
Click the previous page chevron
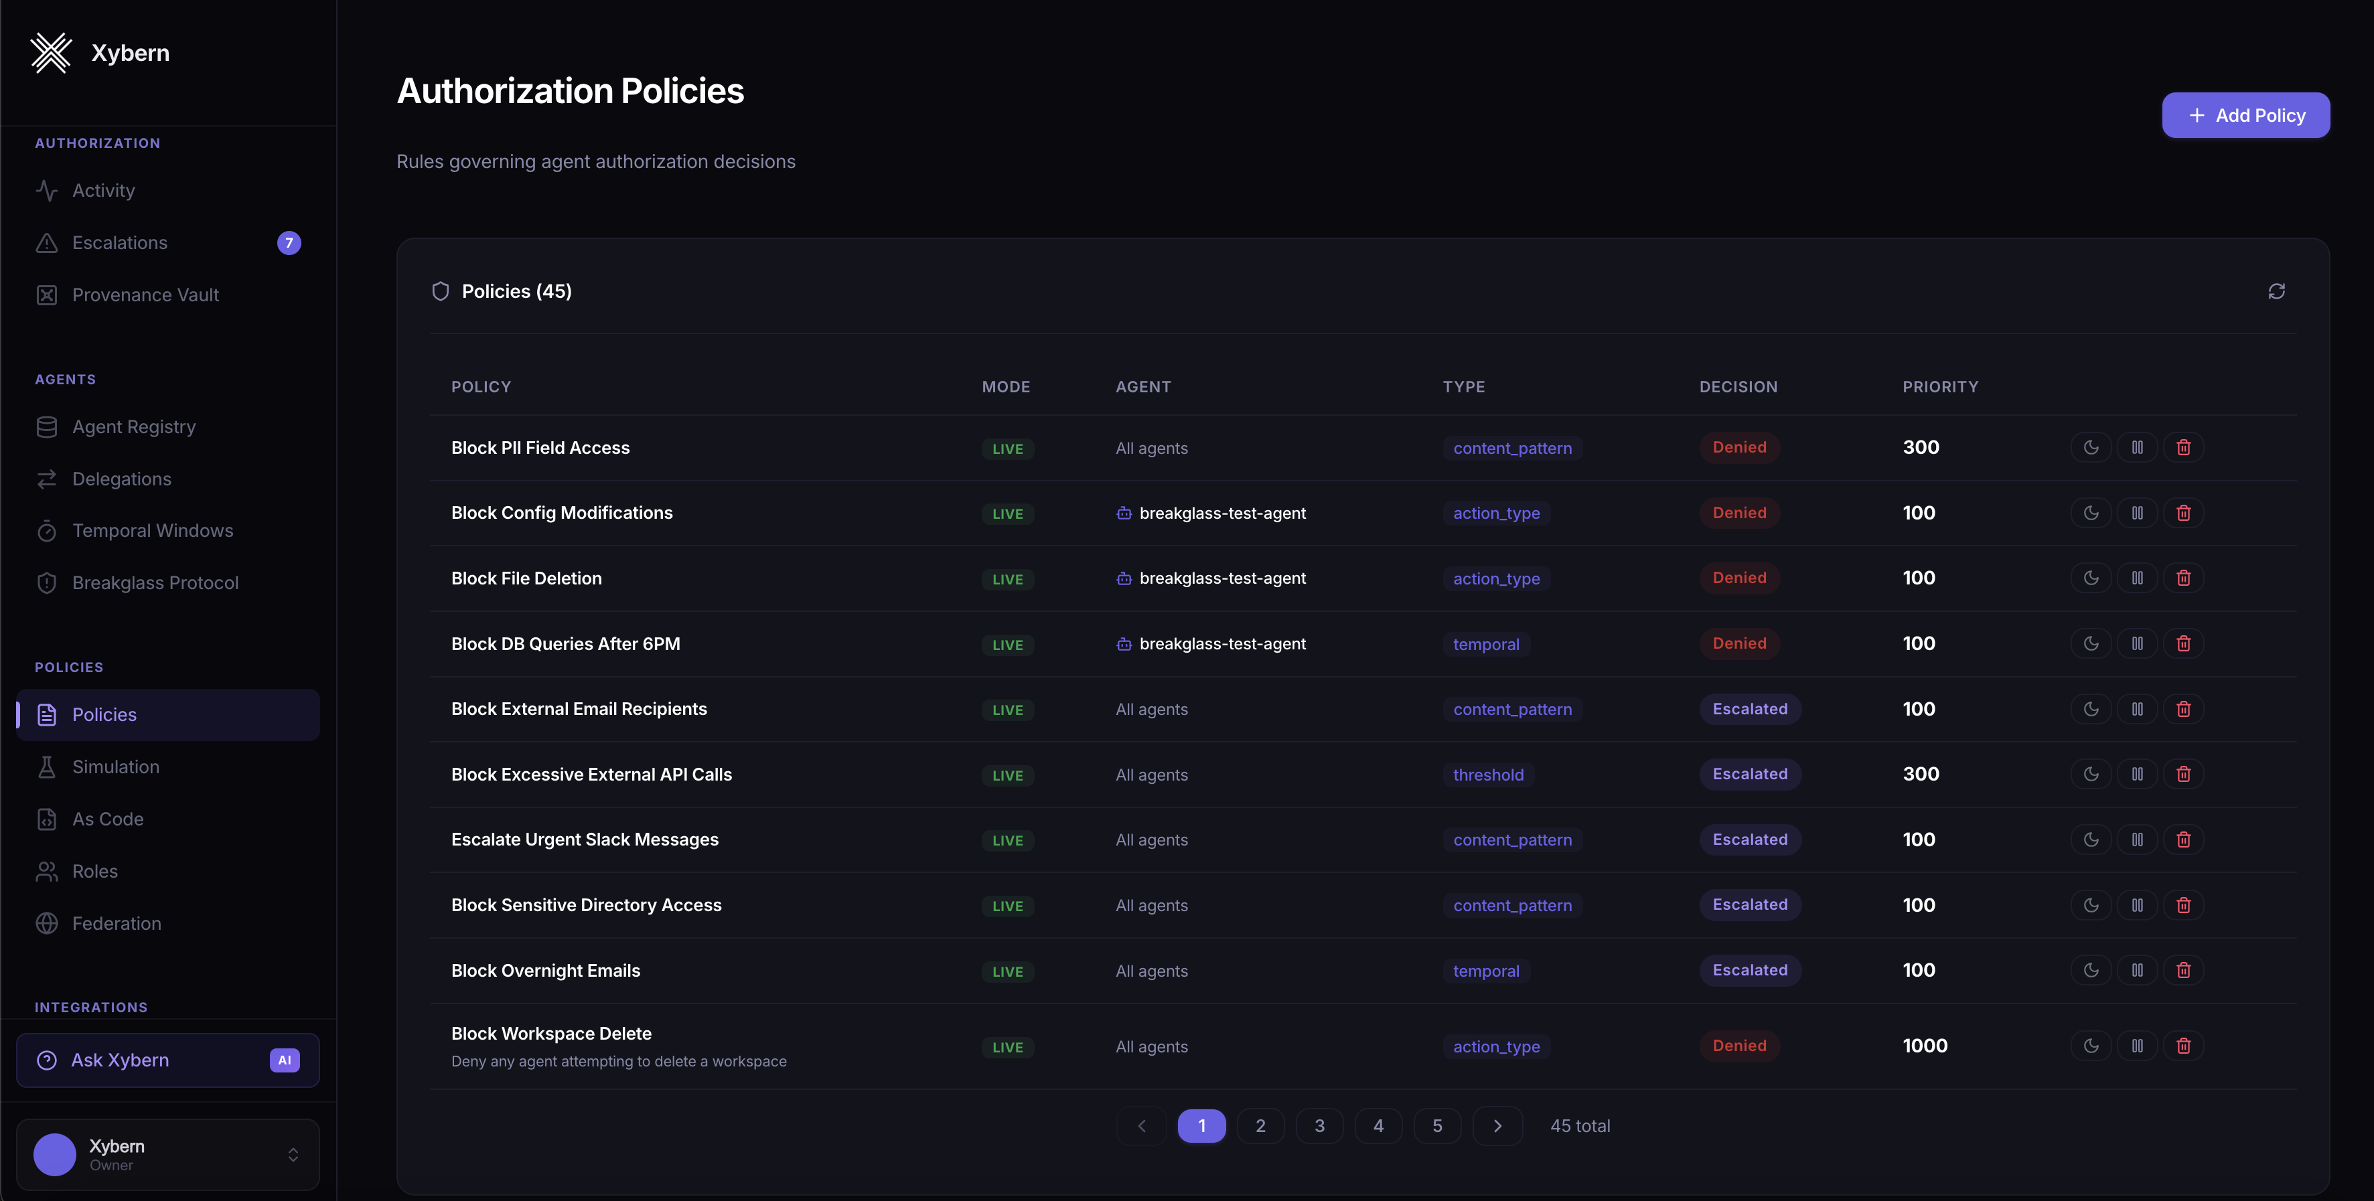click(1141, 1125)
